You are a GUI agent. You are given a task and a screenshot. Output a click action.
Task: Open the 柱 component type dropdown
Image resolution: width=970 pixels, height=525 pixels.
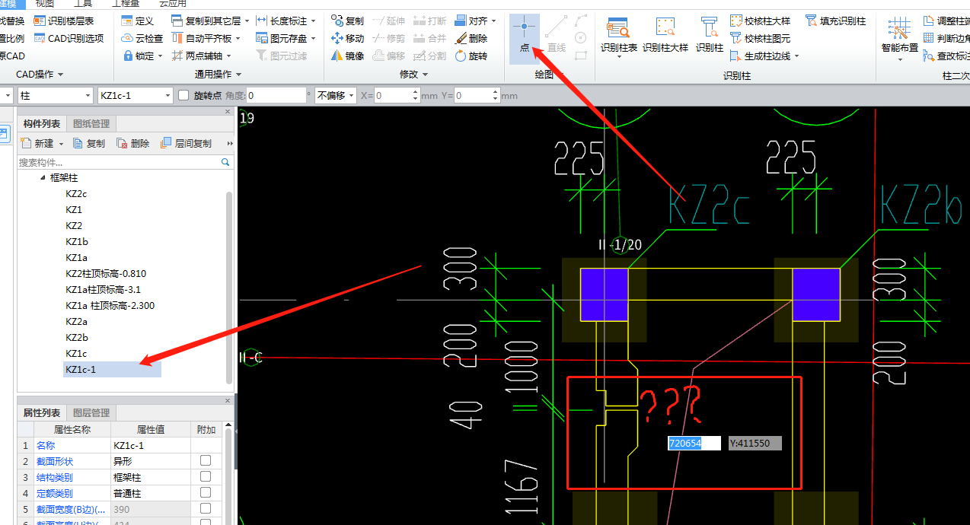pos(86,95)
